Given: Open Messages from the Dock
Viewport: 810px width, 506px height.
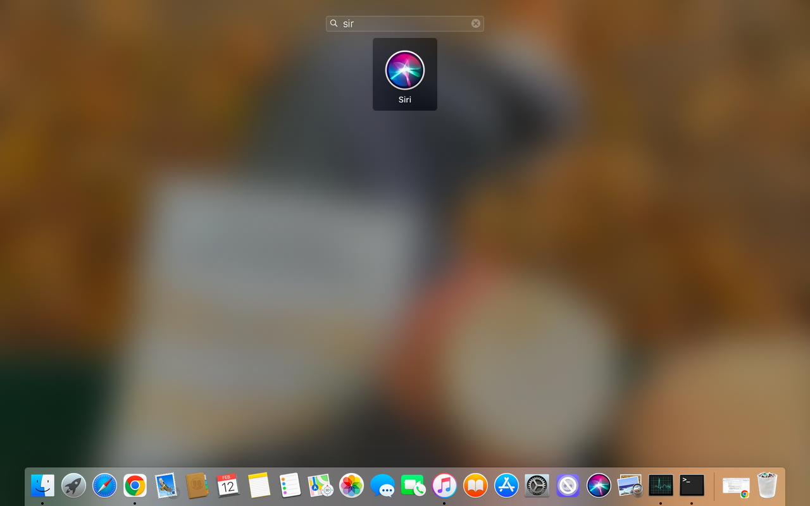Looking at the screenshot, I should coord(382,486).
